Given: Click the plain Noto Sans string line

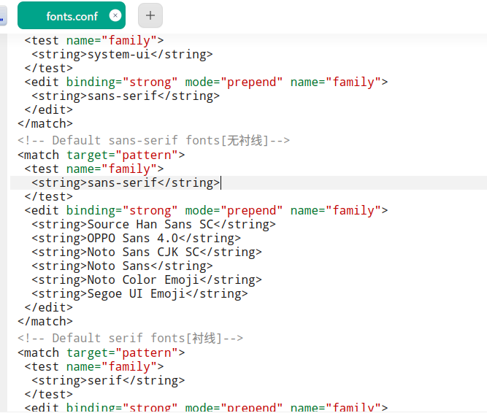Looking at the screenshot, I should tap(122, 266).
